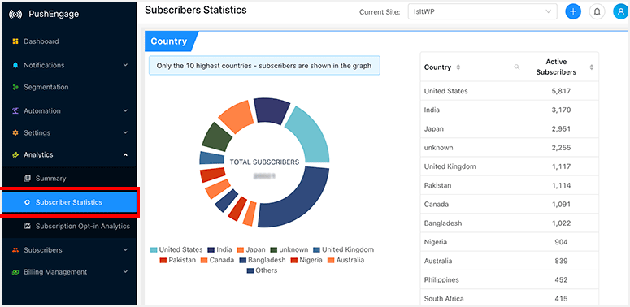Click the Automation icon

[x=15, y=110]
